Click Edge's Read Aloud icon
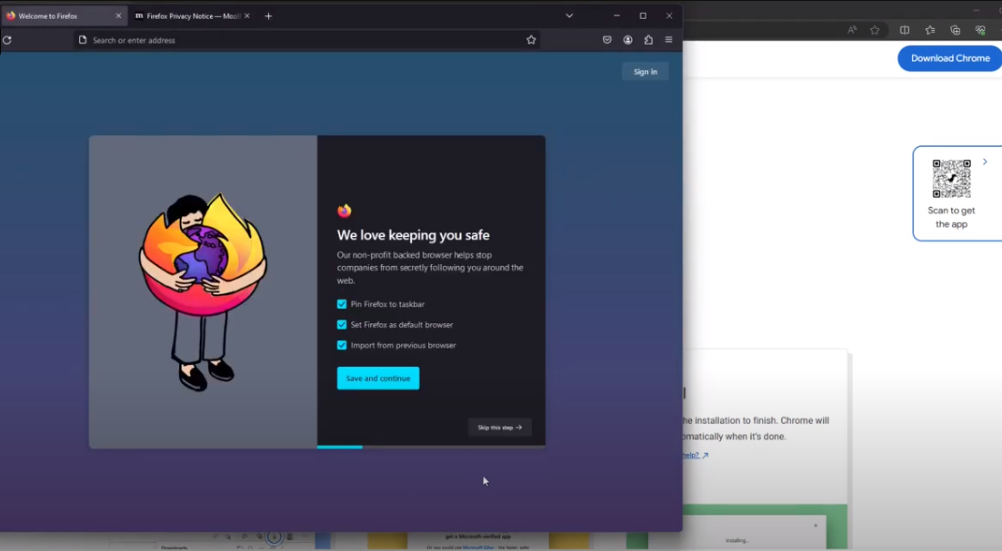 pos(852,30)
